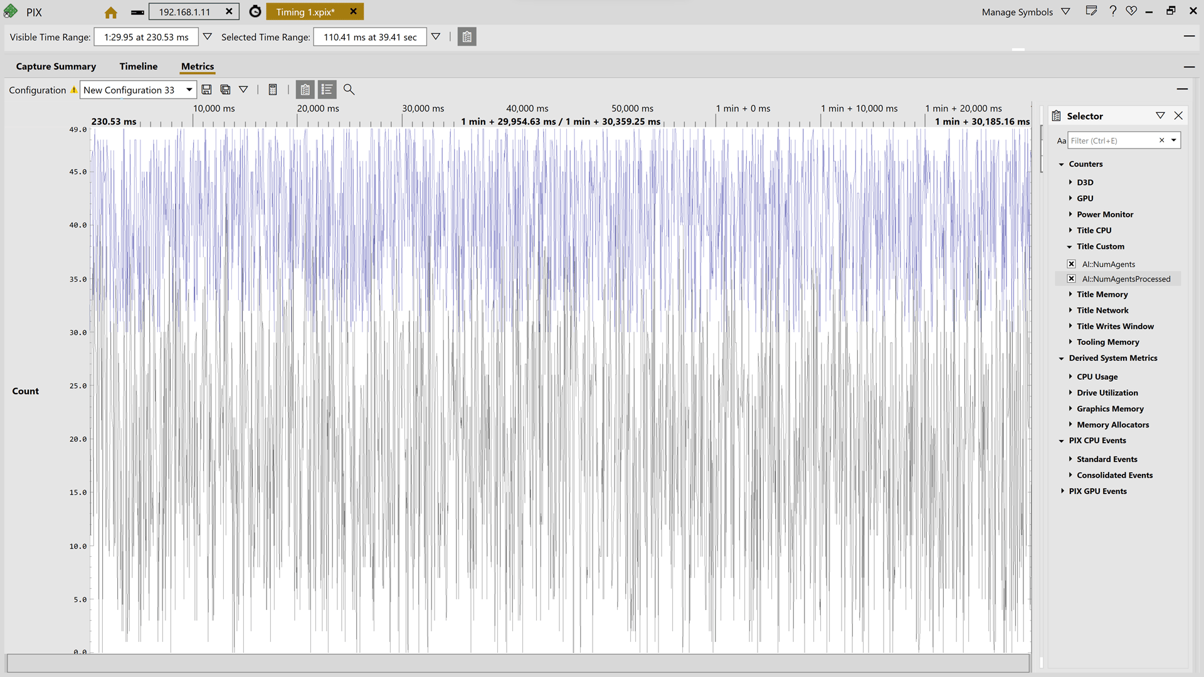Toggle the clipboard selector panel button
The image size is (1204, 677).
305,90
